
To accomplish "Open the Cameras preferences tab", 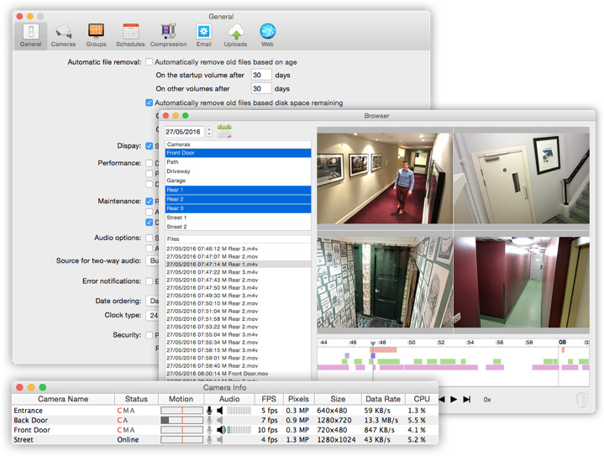I will (x=63, y=34).
